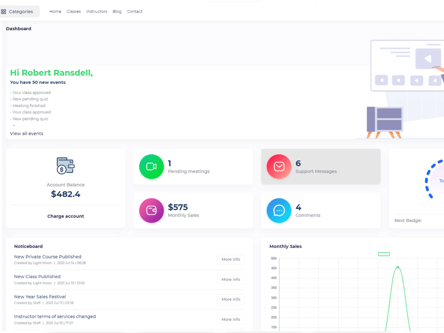This screenshot has width=444, height=333.
Task: Expand the Categories menu
Action: point(19,12)
